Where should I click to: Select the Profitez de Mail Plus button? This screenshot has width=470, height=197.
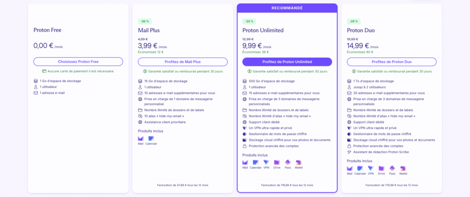coord(183,62)
